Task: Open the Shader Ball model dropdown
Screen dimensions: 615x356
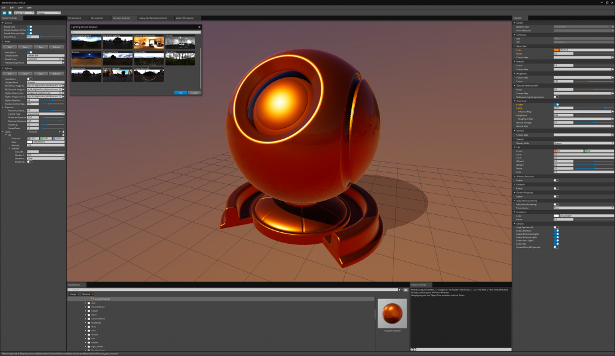Action: [25, 13]
